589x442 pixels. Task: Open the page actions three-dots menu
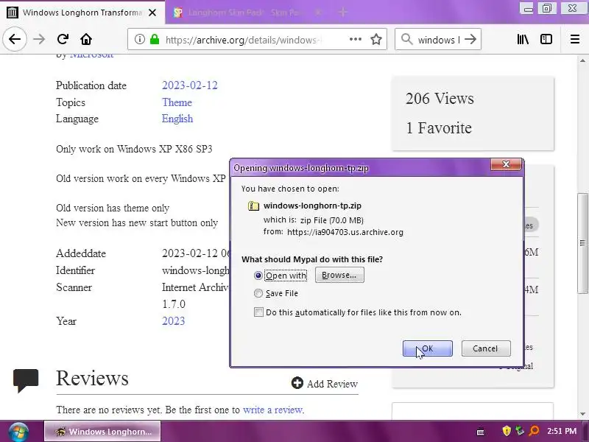pos(356,39)
